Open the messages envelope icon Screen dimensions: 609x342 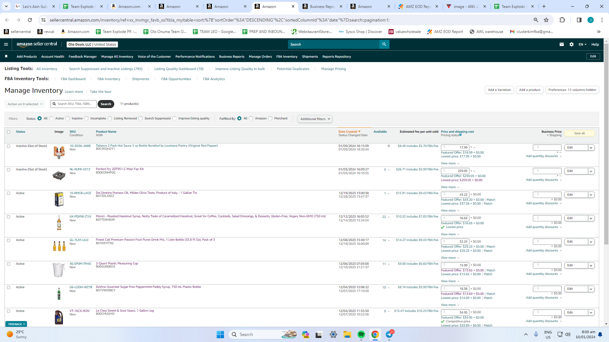[562, 44]
